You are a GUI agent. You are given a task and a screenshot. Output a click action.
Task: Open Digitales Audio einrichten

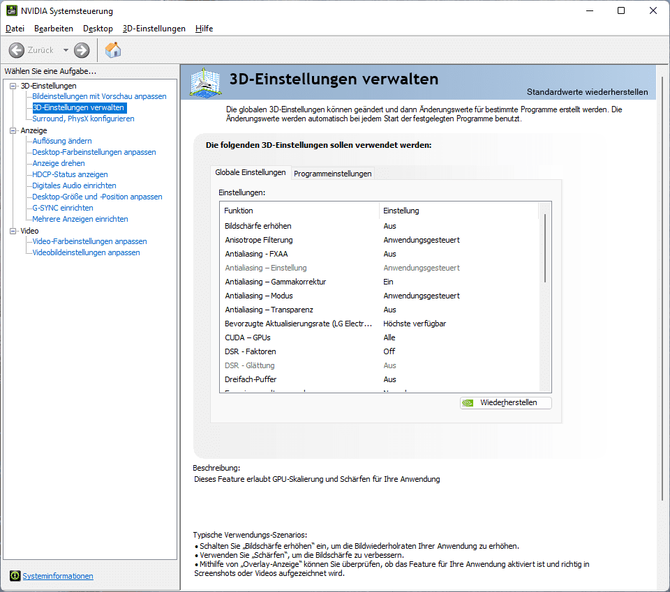(75, 185)
